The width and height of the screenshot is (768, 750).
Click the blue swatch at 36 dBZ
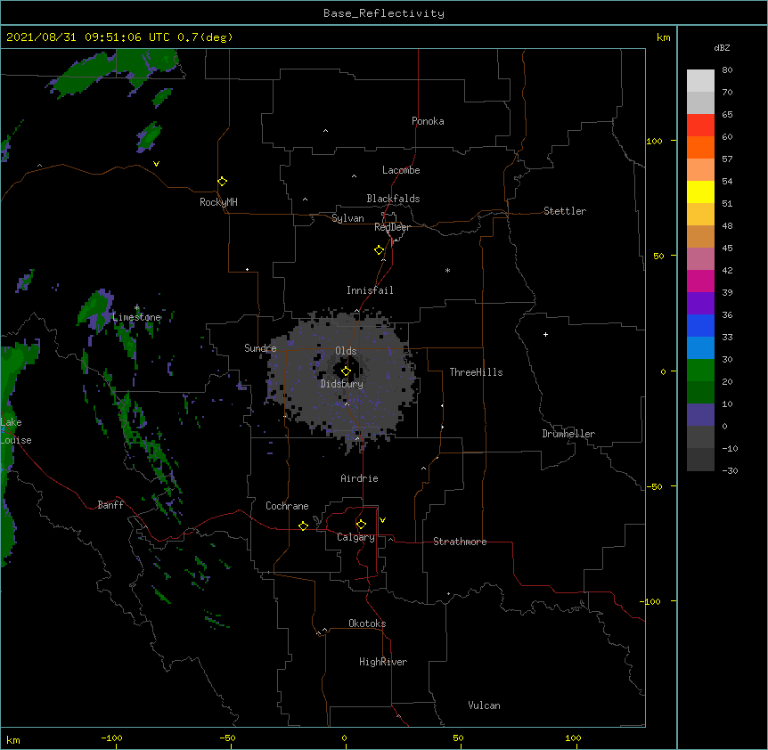[700, 325]
